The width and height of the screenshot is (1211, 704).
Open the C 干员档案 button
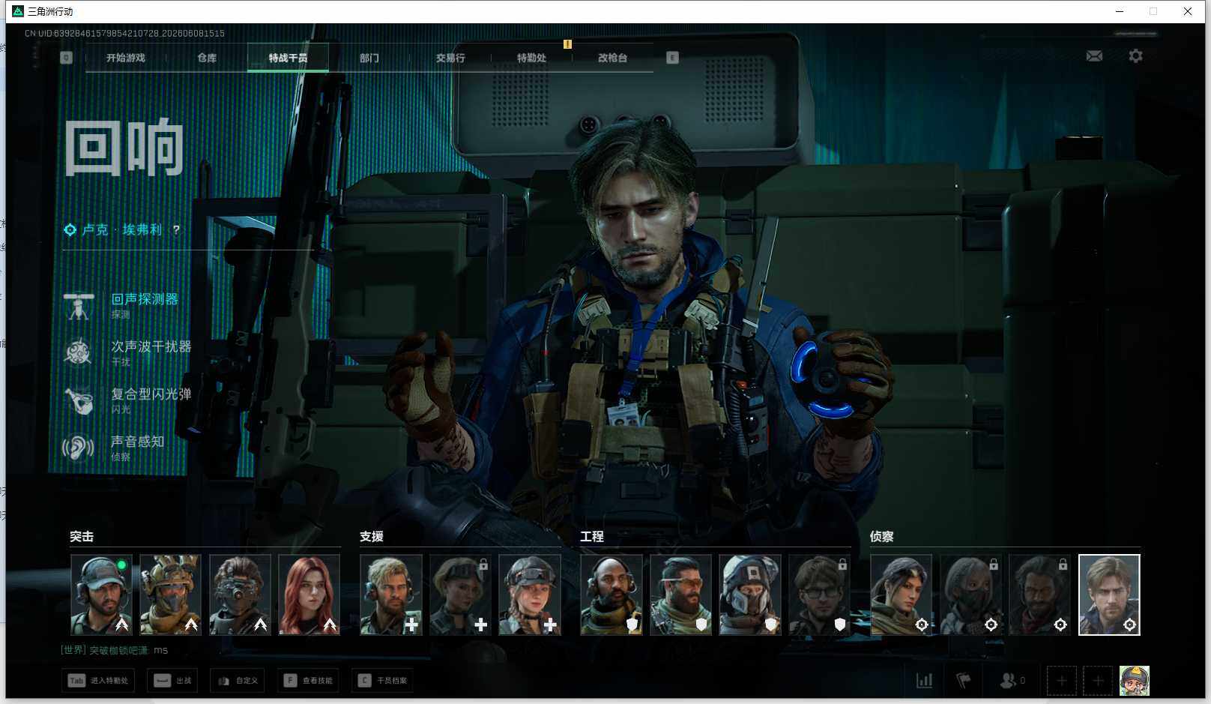coord(382,680)
